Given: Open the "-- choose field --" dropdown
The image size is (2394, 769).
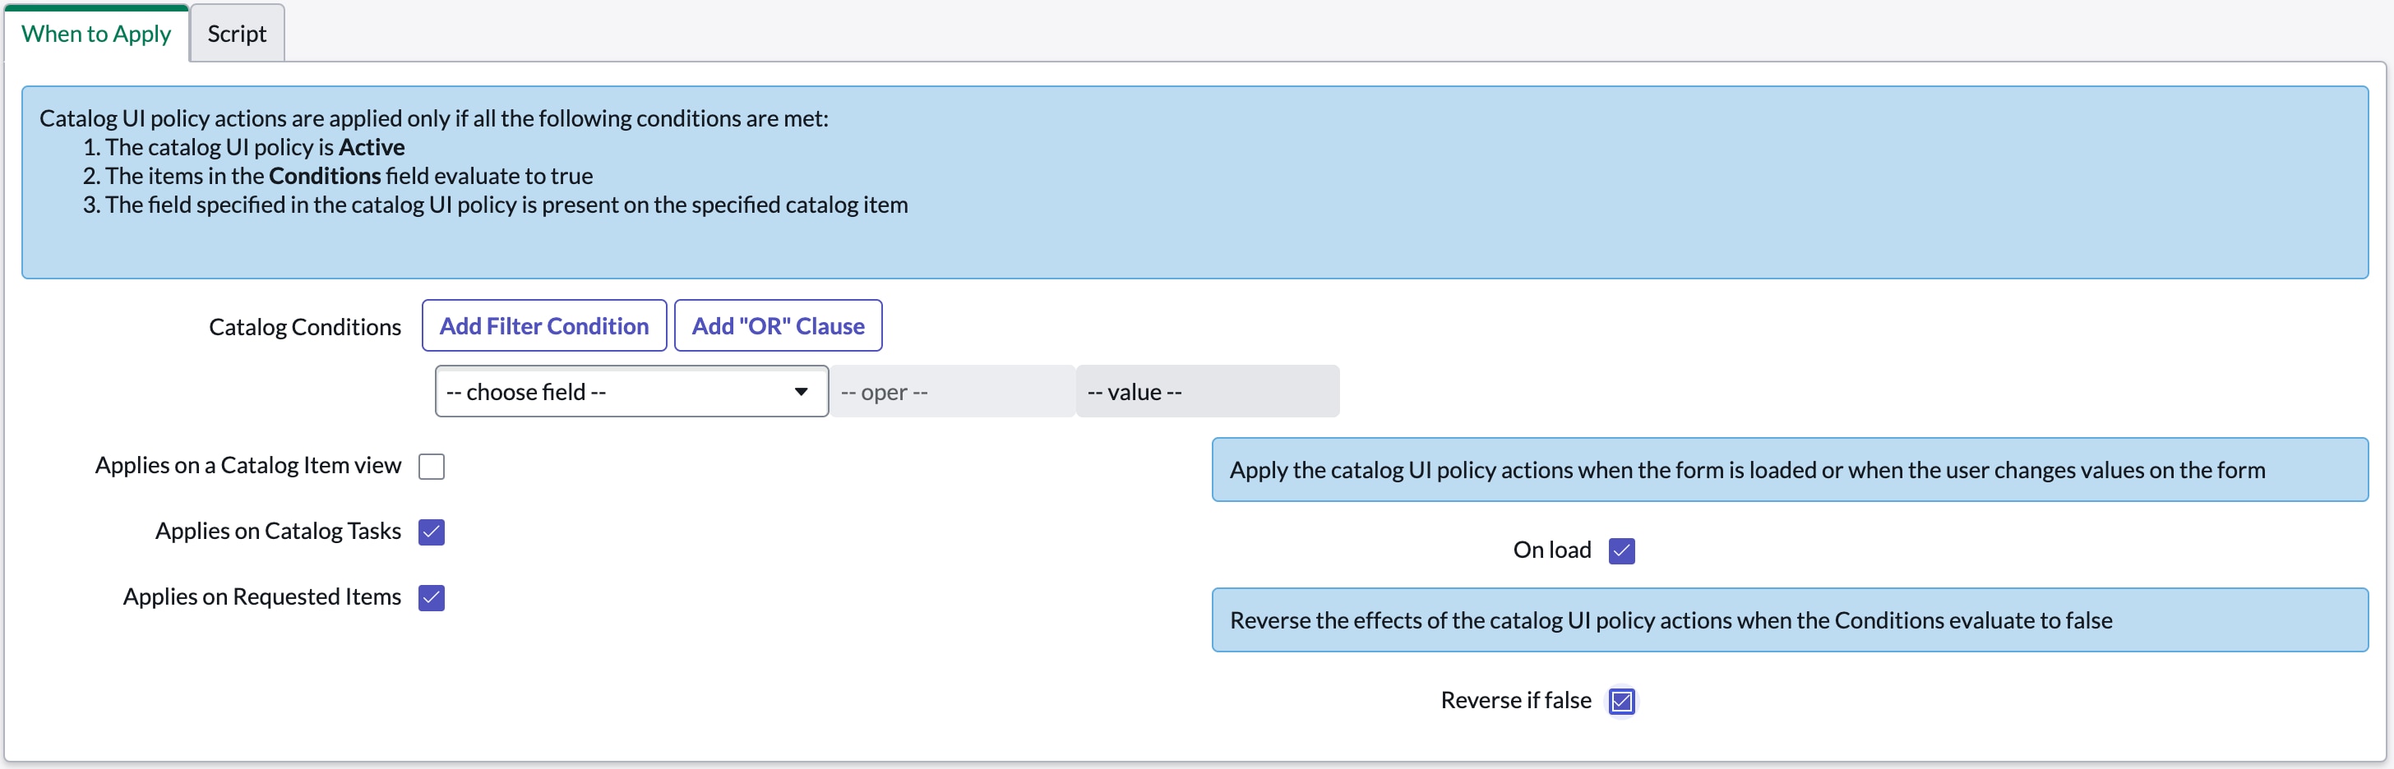Looking at the screenshot, I should (x=630, y=392).
